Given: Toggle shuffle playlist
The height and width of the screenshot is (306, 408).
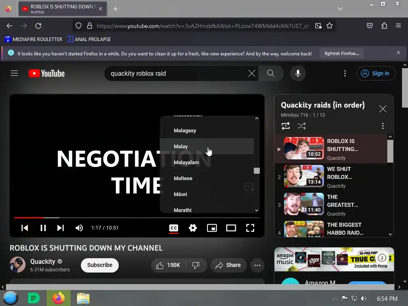Looking at the screenshot, I should tap(301, 126).
